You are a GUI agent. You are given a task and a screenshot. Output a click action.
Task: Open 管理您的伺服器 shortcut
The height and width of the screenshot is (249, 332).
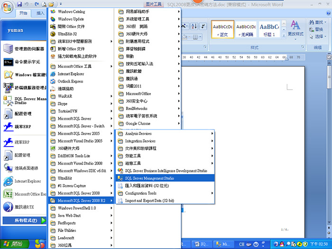(x=24, y=49)
